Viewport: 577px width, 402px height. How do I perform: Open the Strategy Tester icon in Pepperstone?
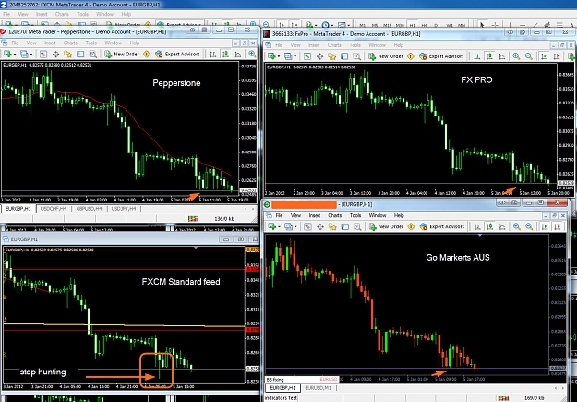pos(93,55)
